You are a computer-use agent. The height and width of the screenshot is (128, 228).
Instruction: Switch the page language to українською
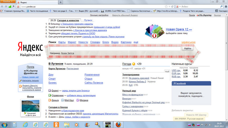[x=188, y=42]
